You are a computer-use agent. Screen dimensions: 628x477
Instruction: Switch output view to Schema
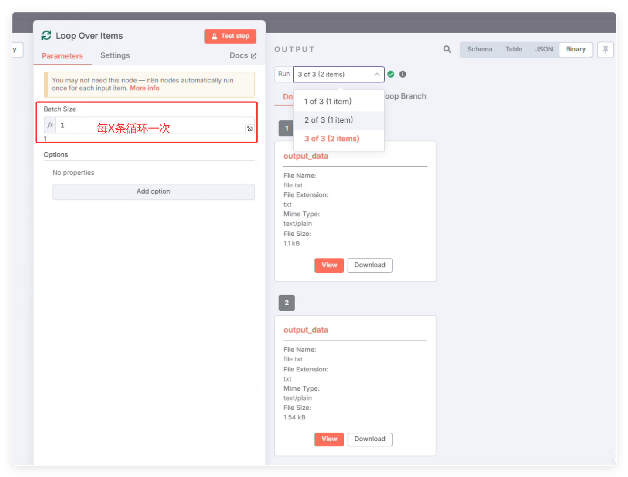pos(480,49)
